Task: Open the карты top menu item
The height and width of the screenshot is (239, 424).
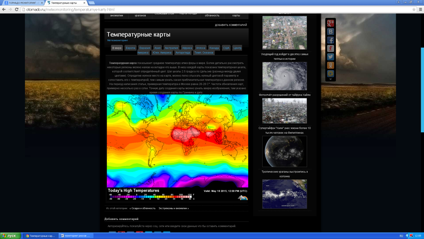Action: [x=236, y=15]
